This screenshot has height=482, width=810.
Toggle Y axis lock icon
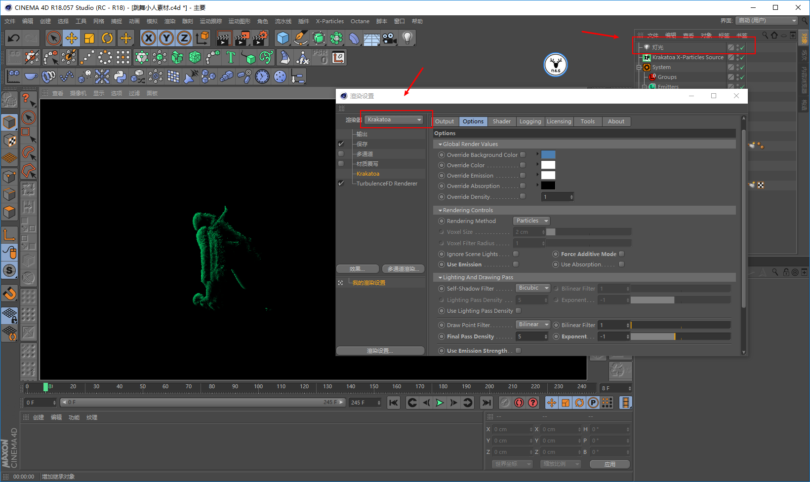[x=166, y=38]
